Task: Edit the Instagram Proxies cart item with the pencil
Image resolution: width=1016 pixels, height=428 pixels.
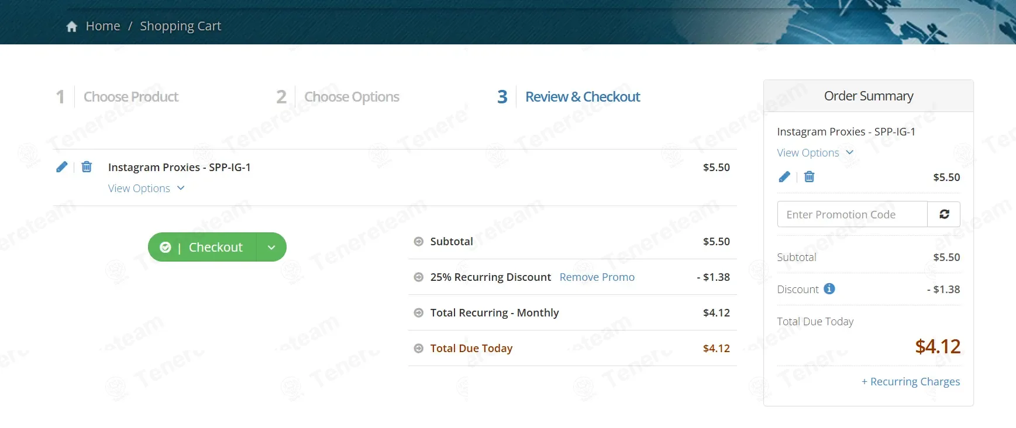Action: 61,167
